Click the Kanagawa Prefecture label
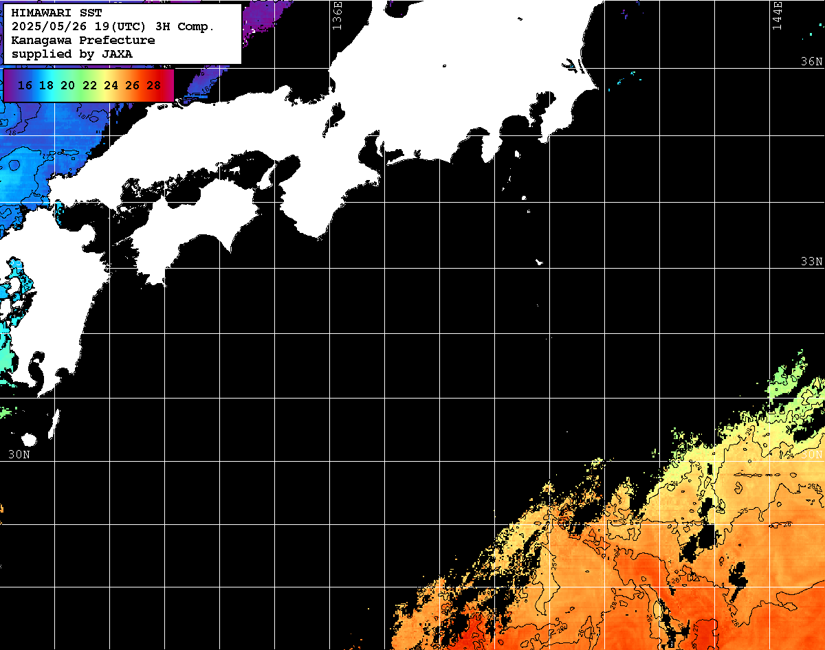The width and height of the screenshot is (825, 650). [x=83, y=40]
